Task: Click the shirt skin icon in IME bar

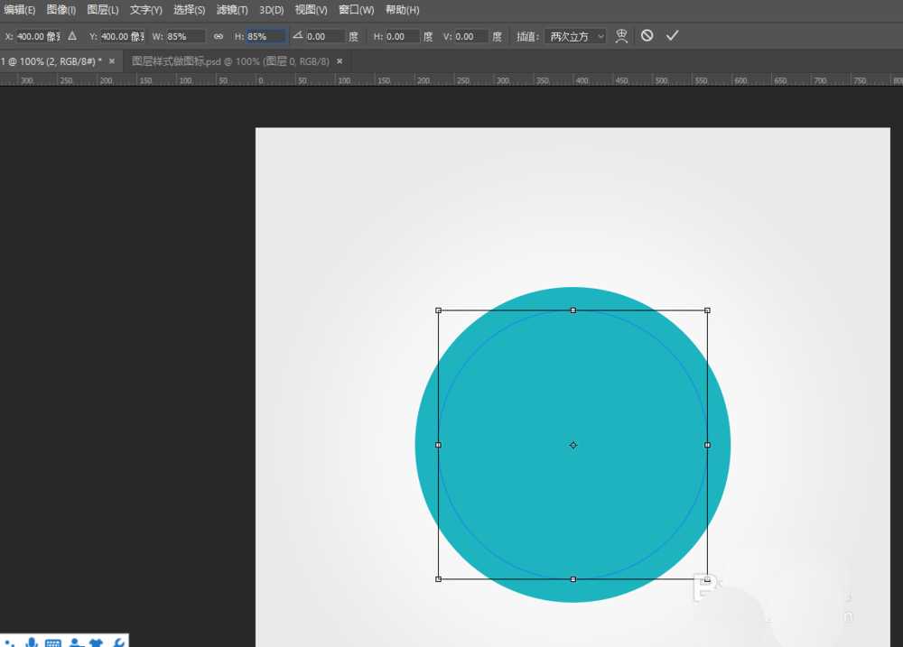Action: (97, 642)
